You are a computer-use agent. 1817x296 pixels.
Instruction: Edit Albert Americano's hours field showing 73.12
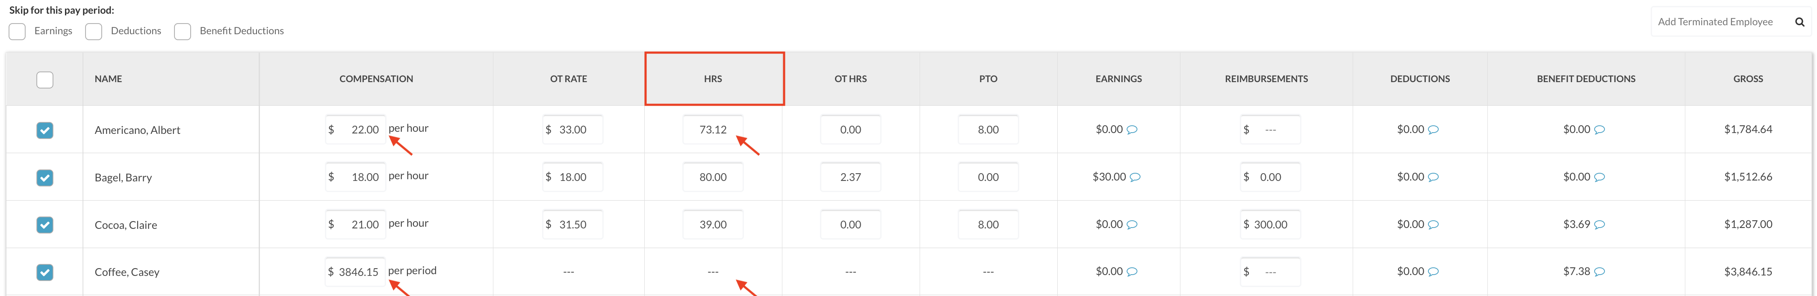coord(712,130)
